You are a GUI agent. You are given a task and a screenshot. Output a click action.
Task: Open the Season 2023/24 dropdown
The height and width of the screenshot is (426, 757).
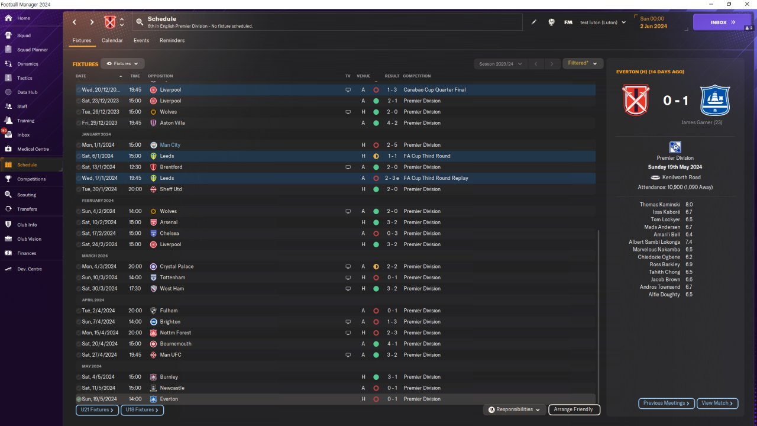click(500, 64)
